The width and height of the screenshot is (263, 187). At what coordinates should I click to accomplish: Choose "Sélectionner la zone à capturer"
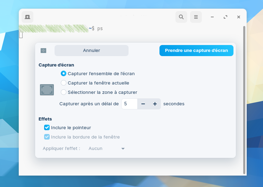tap(64, 92)
